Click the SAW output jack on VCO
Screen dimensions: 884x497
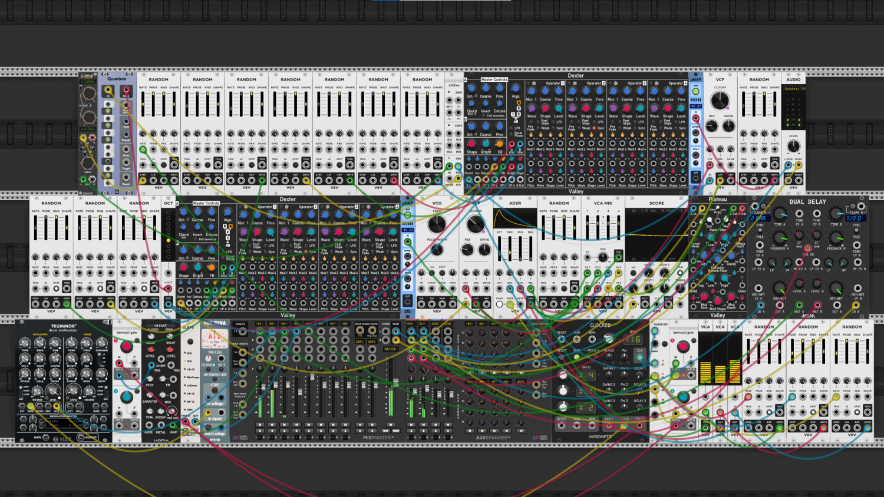[442, 303]
